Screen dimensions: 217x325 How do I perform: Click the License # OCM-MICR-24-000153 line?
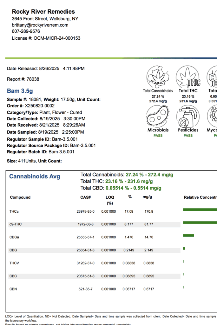point(46,38)
